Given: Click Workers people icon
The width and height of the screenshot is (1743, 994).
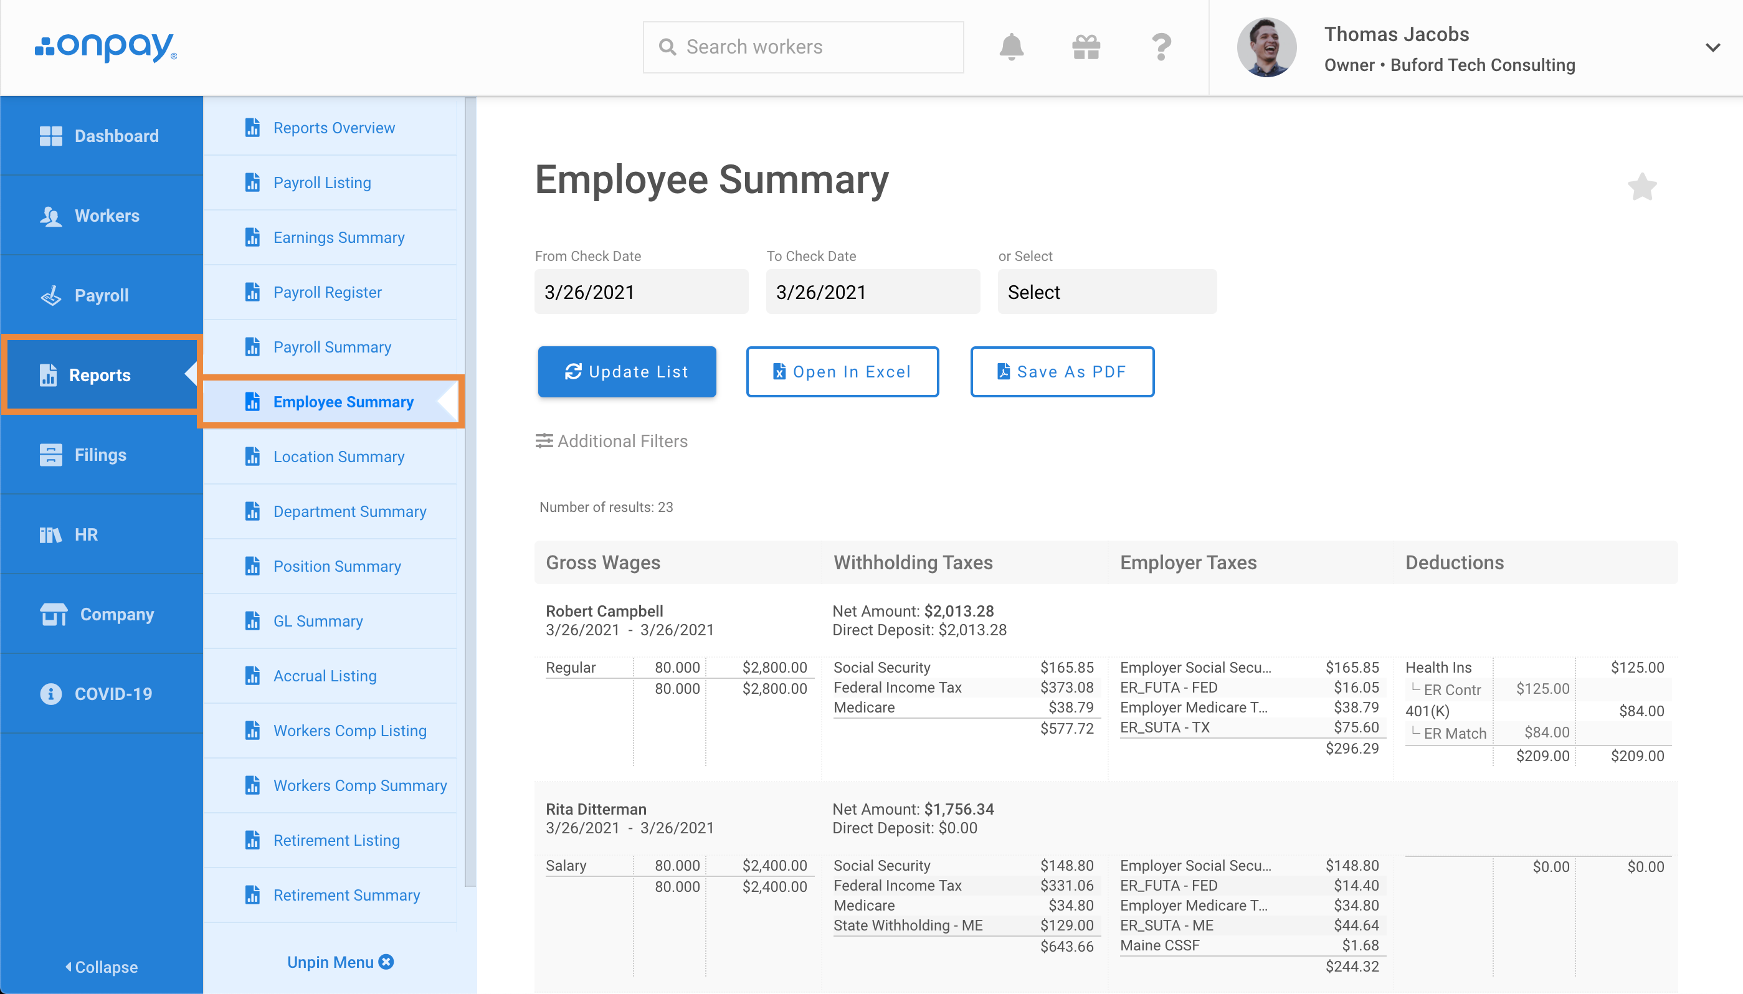Looking at the screenshot, I should click(50, 216).
